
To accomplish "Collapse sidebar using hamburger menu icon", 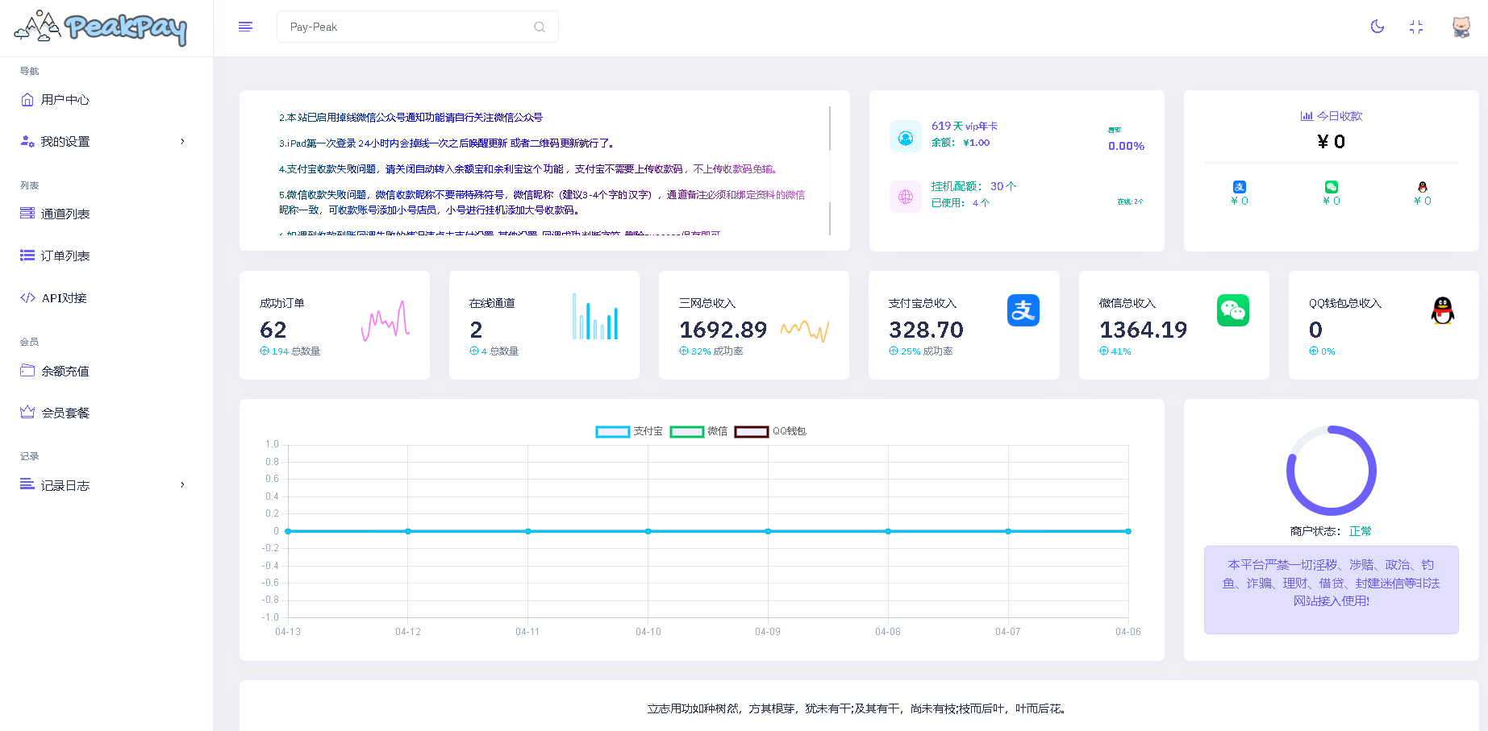I will tap(246, 27).
